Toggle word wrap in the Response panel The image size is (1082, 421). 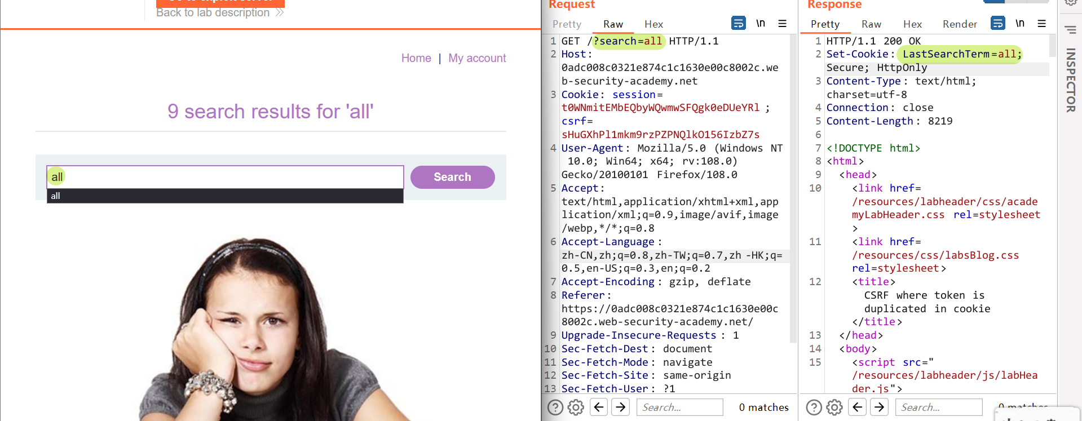(x=997, y=23)
